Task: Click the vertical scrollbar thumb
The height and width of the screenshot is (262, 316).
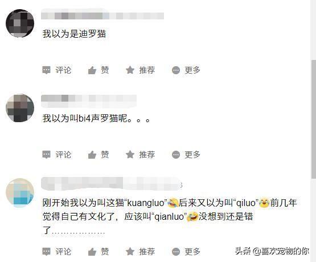Action: [x=314, y=119]
